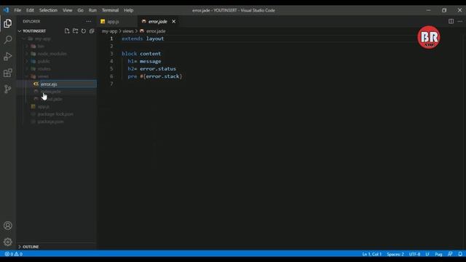The width and height of the screenshot is (466, 262).
Task: Open notifications bell in status bar
Action: tap(460, 254)
